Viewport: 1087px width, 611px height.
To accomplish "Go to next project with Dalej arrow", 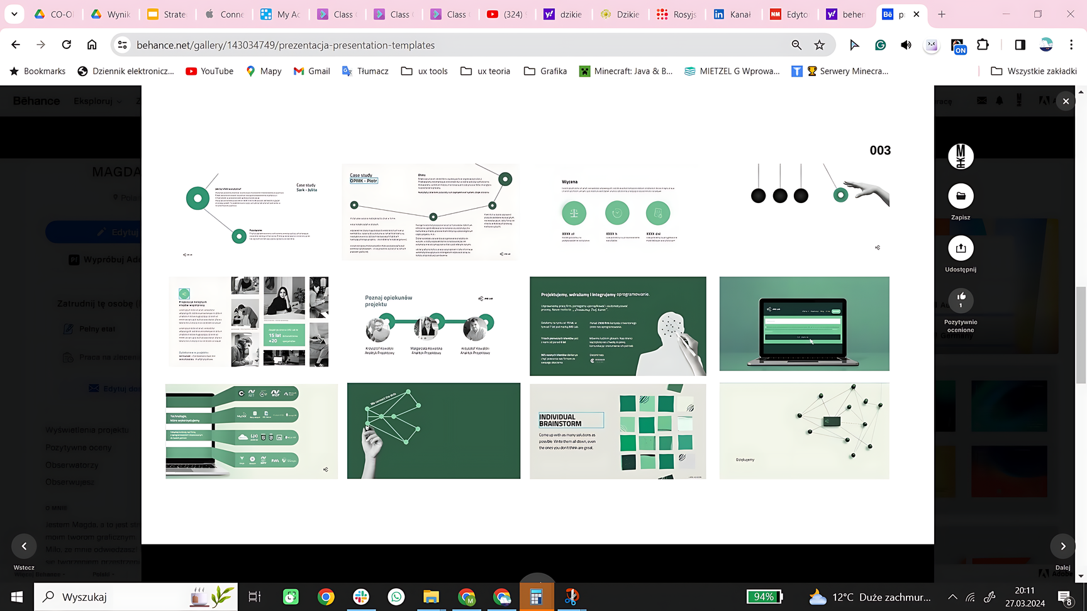I will [1063, 546].
